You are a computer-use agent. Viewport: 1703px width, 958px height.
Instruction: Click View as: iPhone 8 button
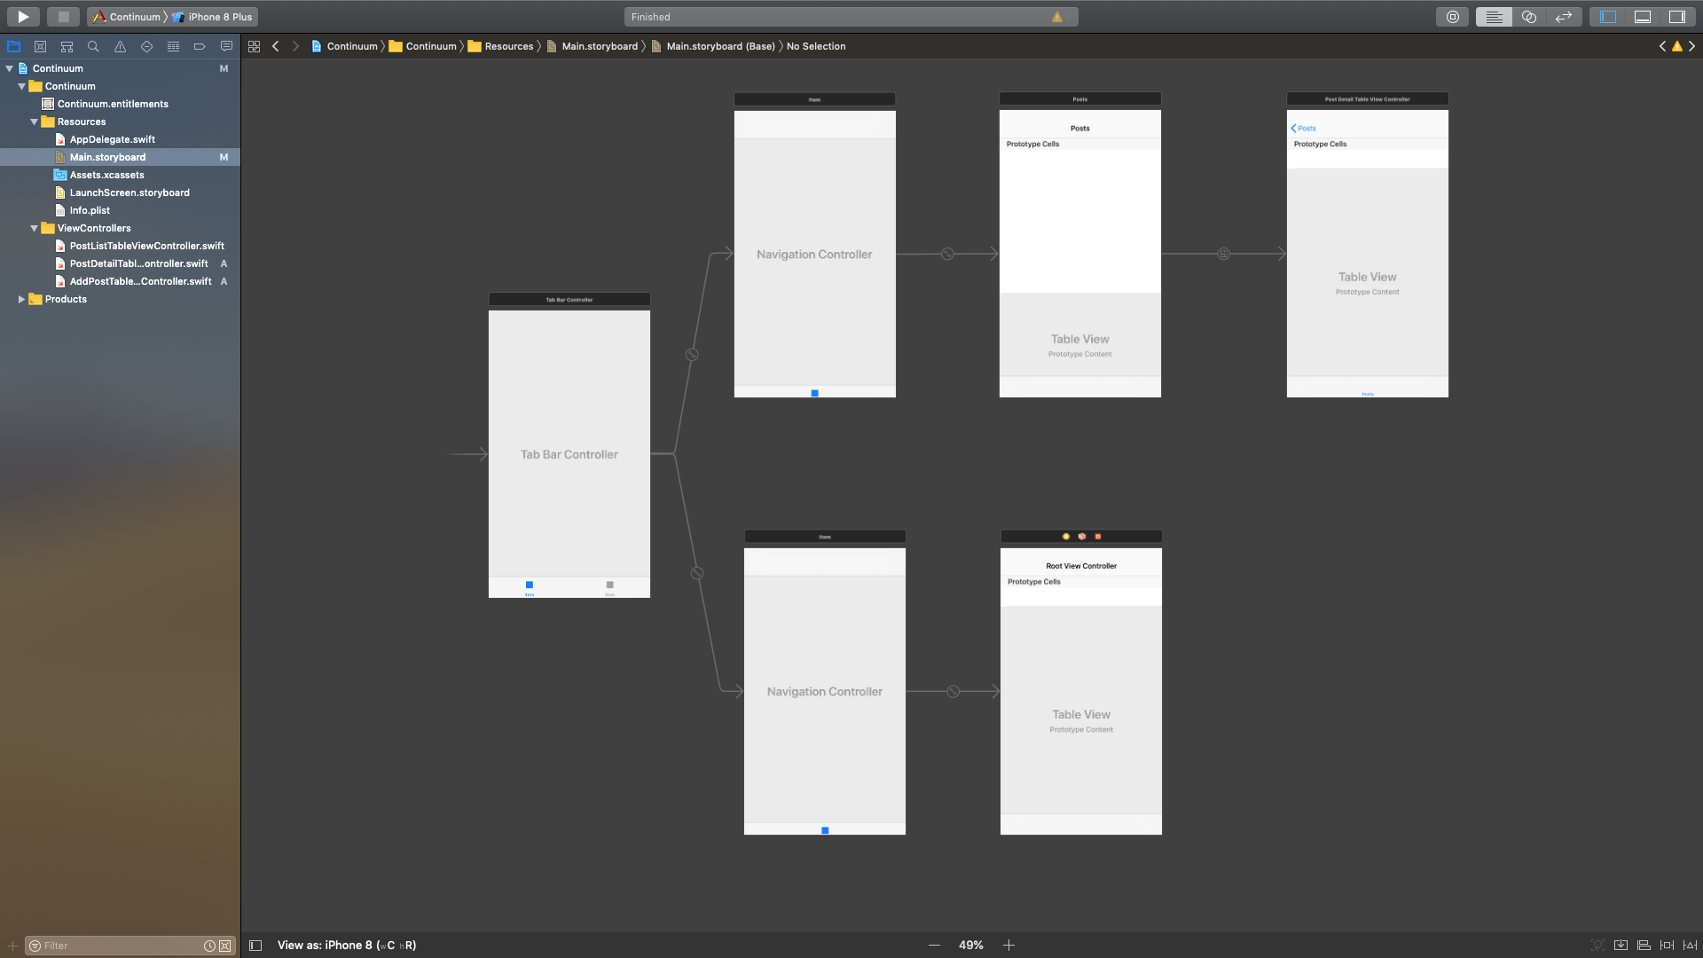click(x=346, y=946)
